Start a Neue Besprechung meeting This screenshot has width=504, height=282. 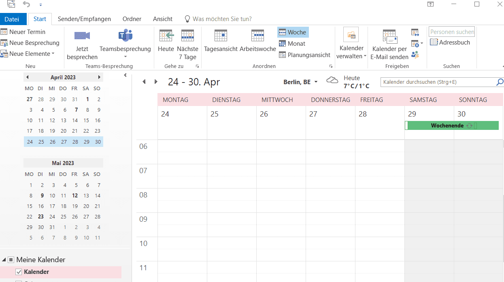pos(32,42)
